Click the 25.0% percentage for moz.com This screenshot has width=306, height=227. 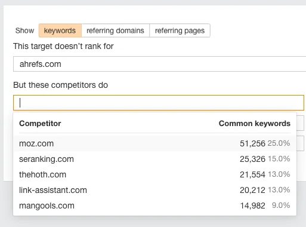(x=279, y=143)
